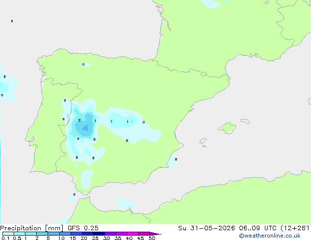Click the '2' precipitation value on the map

click(x=79, y=120)
